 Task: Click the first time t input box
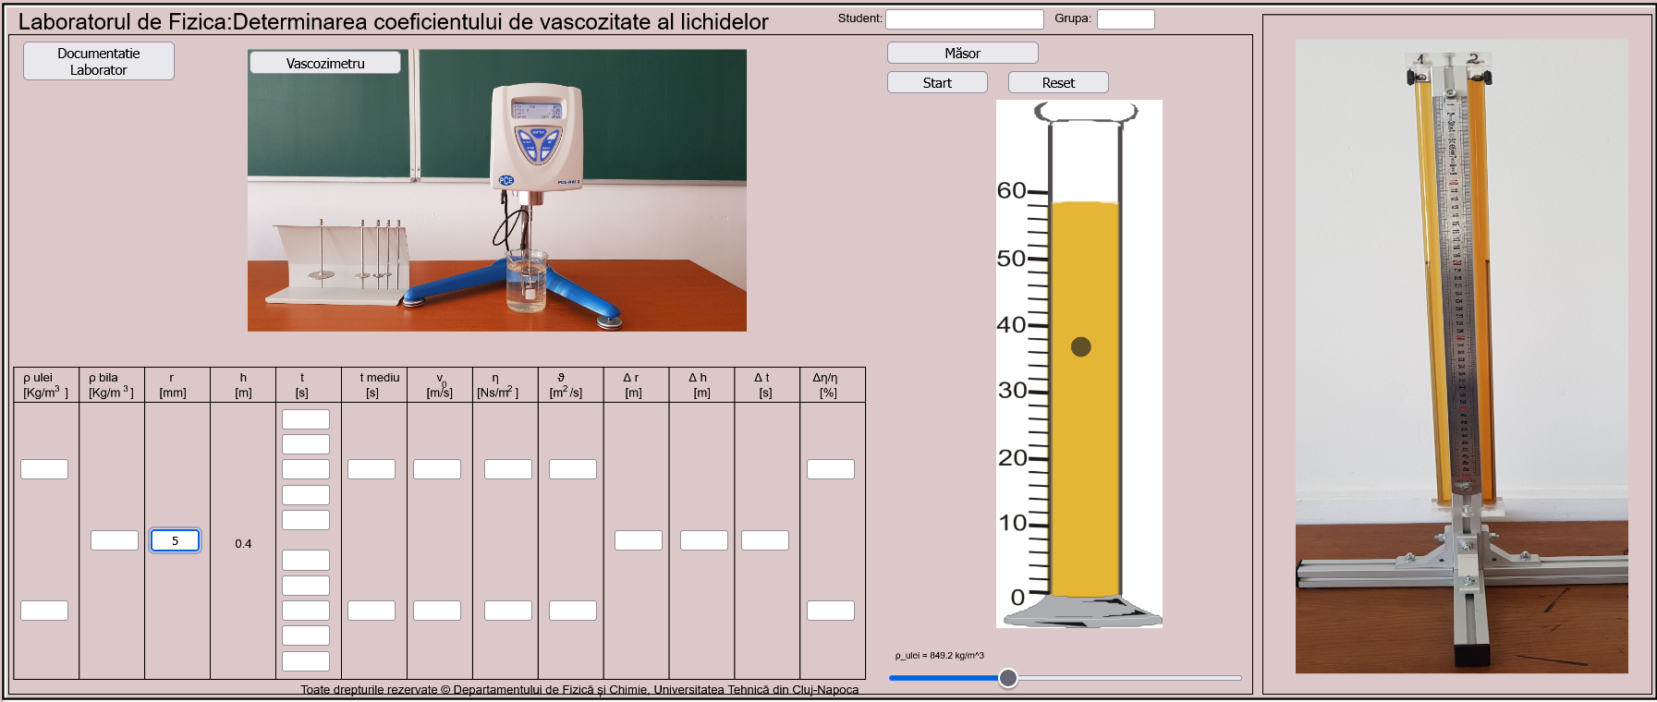point(306,419)
